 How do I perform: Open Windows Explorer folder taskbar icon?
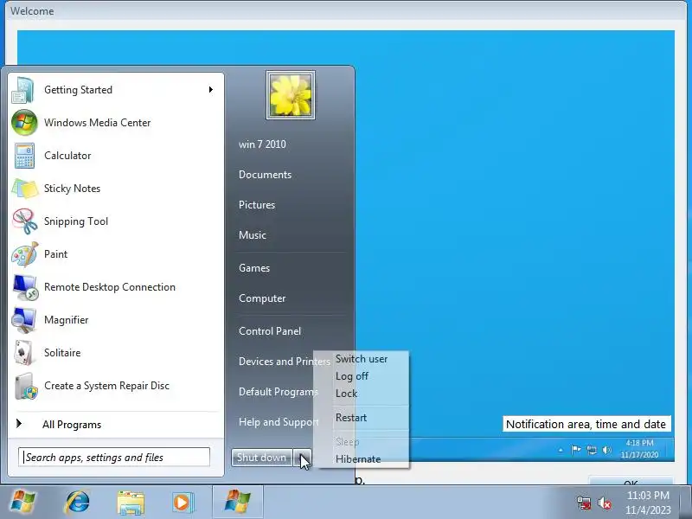click(131, 503)
